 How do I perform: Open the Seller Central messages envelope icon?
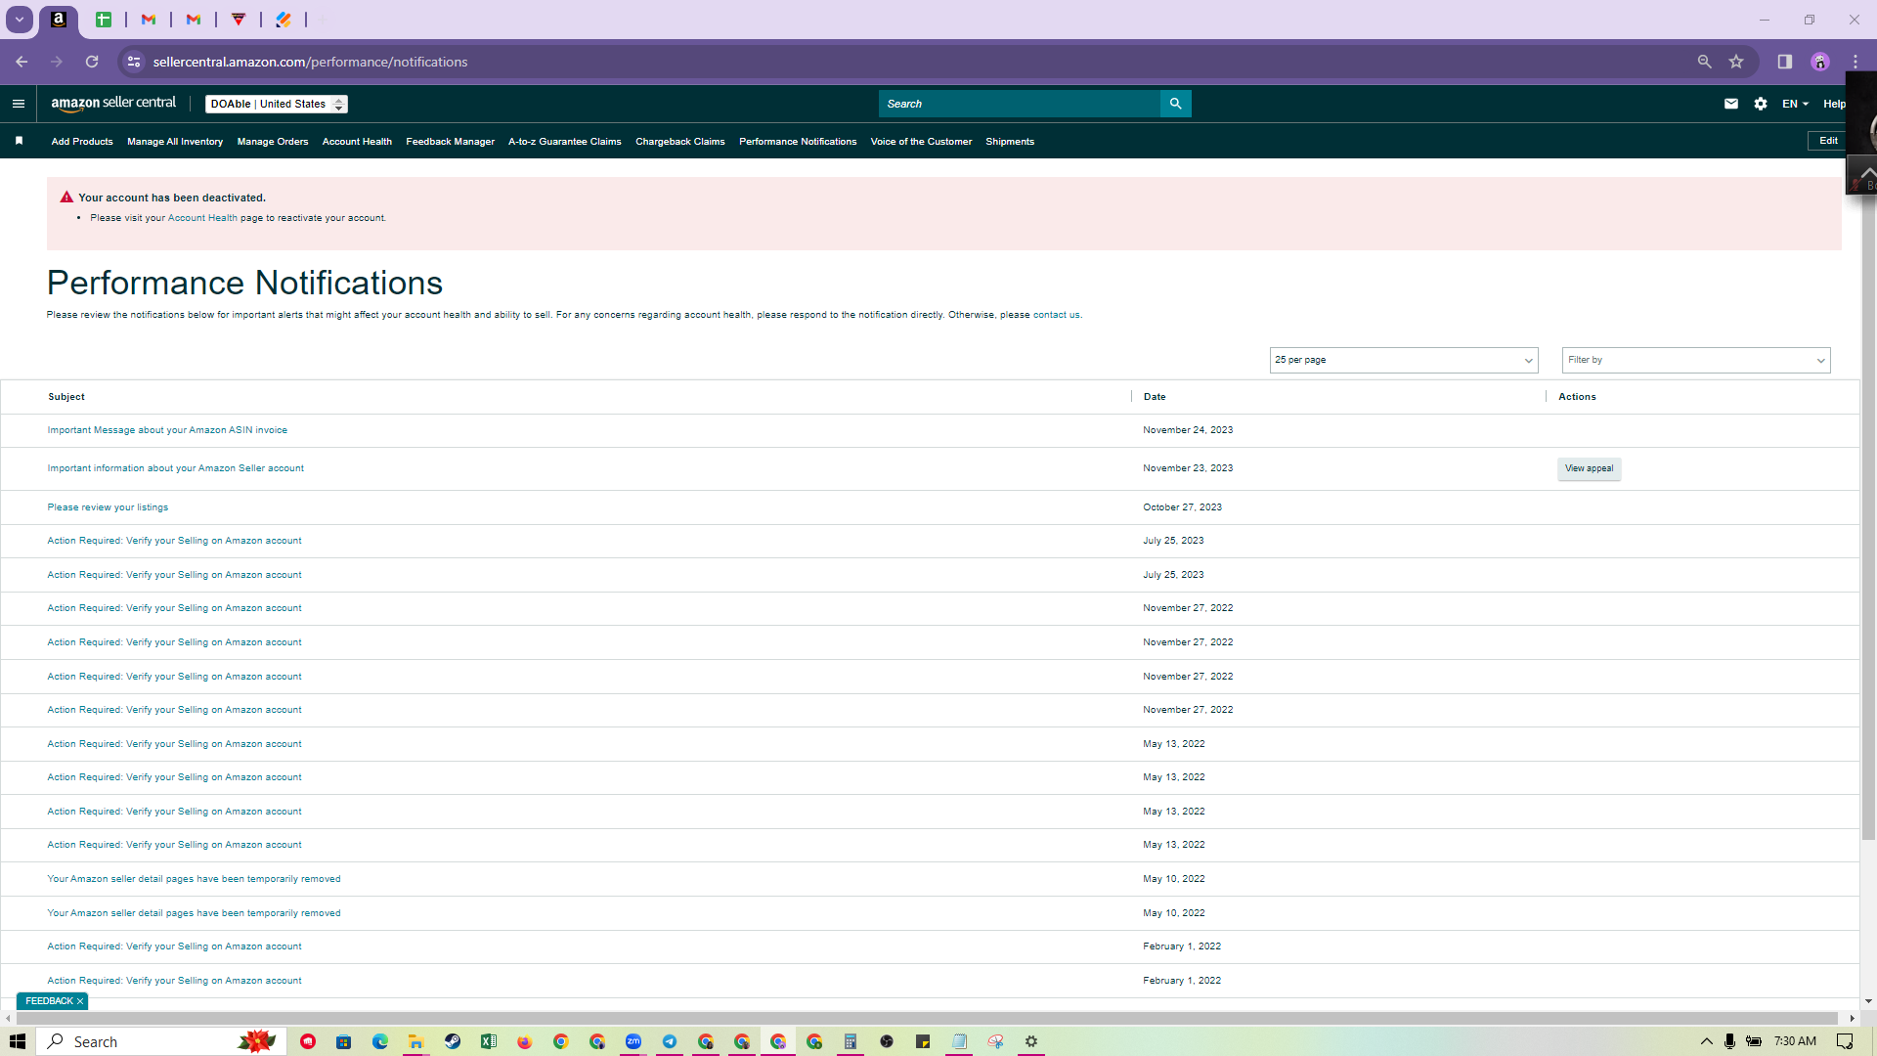(x=1731, y=104)
